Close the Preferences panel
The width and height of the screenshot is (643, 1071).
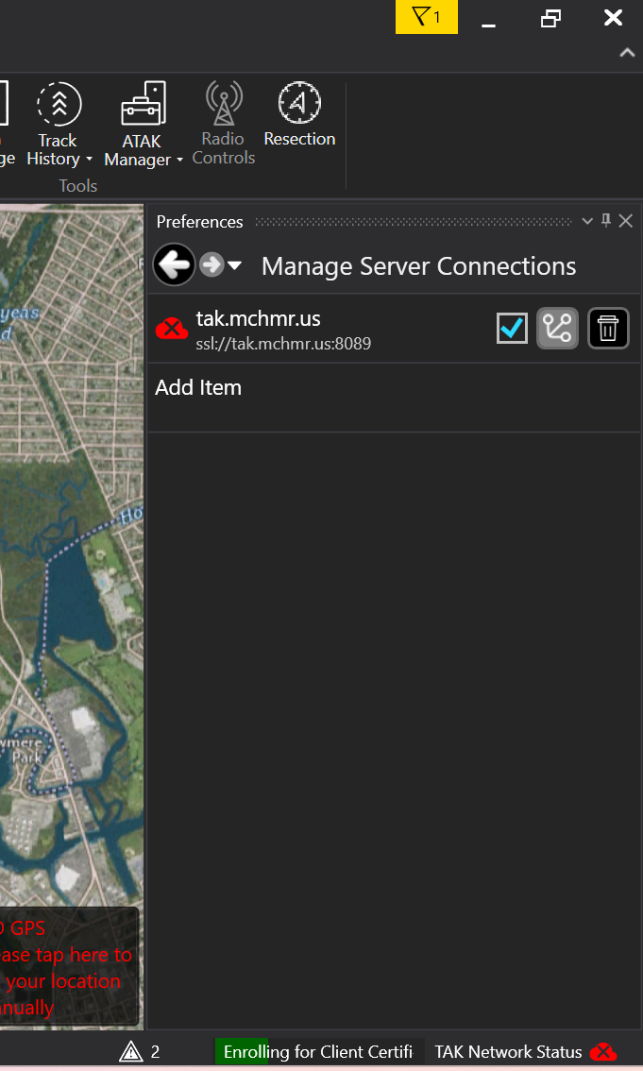click(625, 221)
